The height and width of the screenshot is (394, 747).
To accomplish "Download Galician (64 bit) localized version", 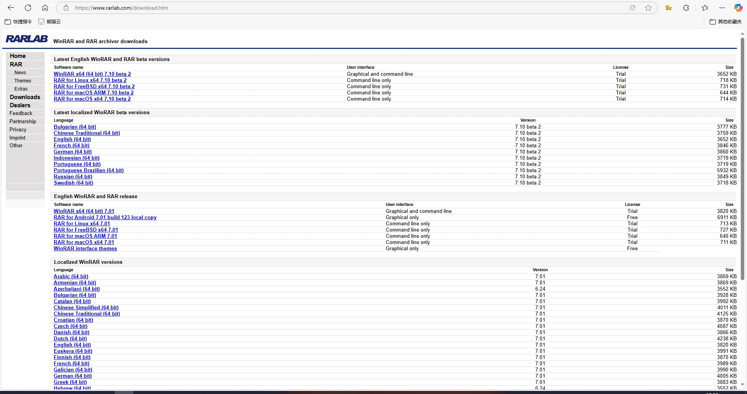I will 73,370.
